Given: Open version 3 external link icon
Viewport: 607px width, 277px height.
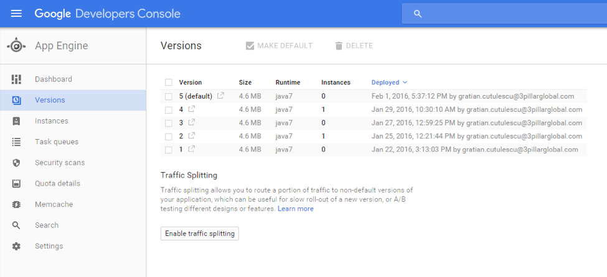Looking at the screenshot, I should 192,123.
